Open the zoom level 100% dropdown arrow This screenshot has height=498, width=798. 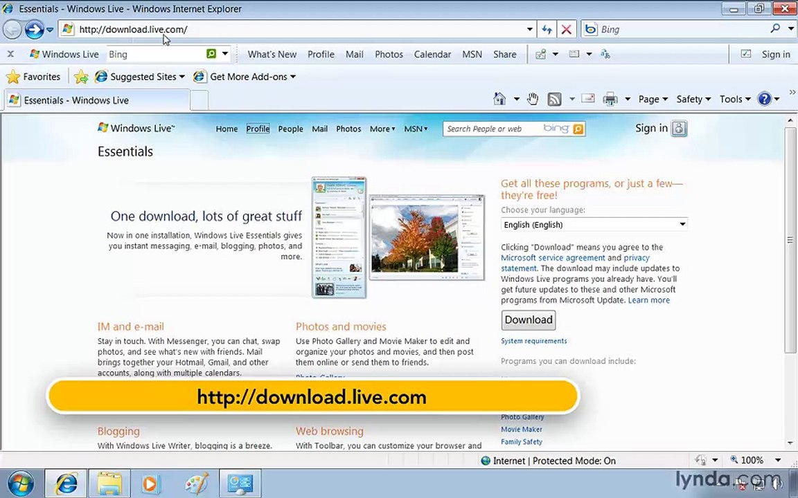pyautogui.click(x=778, y=461)
